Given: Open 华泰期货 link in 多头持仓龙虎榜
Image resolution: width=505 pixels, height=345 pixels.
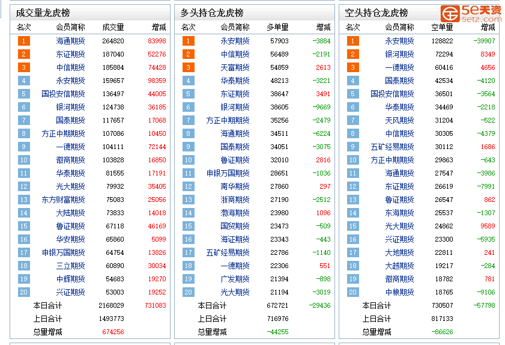Looking at the screenshot, I should (235, 81).
